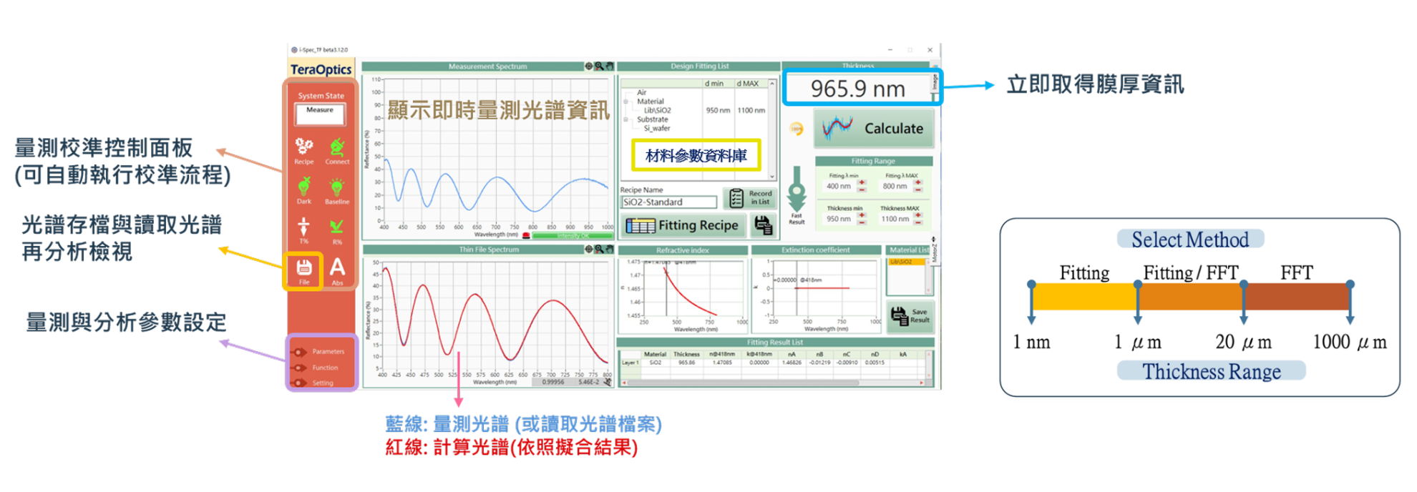Click the Fitting Recipe button

(x=683, y=225)
